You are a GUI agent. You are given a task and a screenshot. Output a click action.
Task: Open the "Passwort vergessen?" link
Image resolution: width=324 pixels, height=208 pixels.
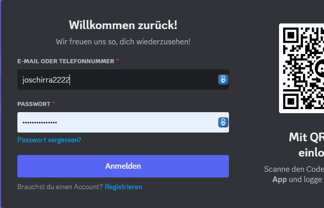point(49,140)
